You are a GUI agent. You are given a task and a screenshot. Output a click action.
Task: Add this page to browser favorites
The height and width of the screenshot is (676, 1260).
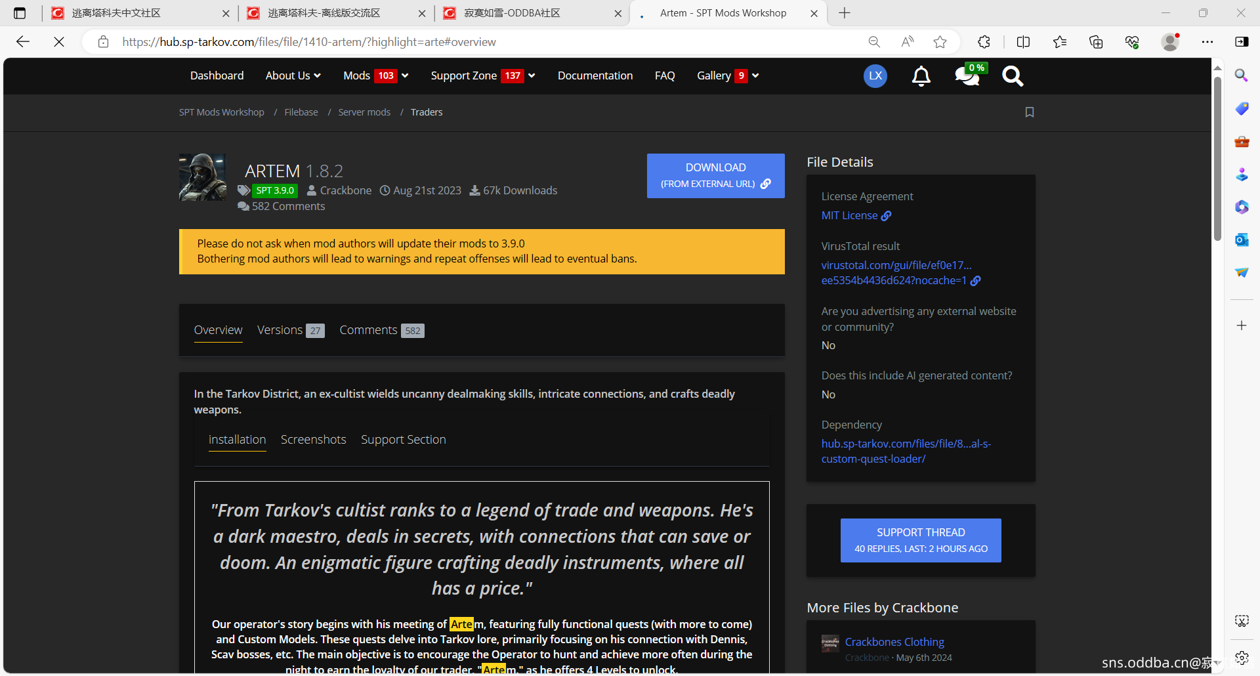point(940,42)
